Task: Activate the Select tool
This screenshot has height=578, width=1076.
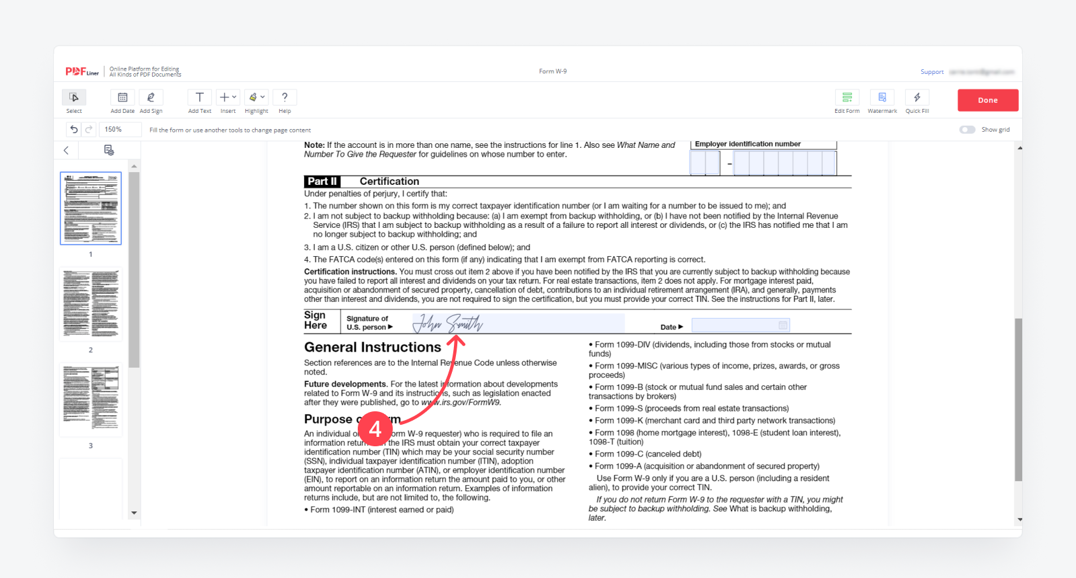Action: (x=74, y=97)
